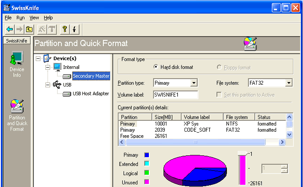Image resolution: width=303 pixels, height=187 pixels.
Task: Click the Volume label column header
Action: (202, 117)
